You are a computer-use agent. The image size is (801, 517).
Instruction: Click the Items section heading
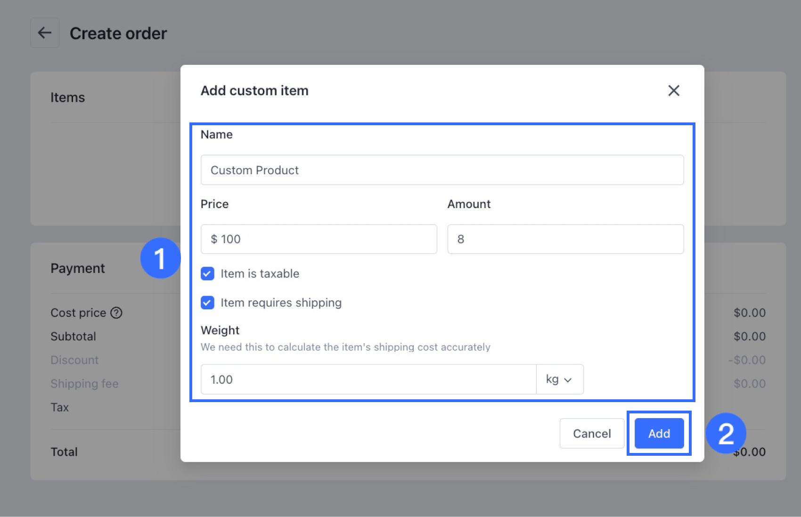(68, 97)
